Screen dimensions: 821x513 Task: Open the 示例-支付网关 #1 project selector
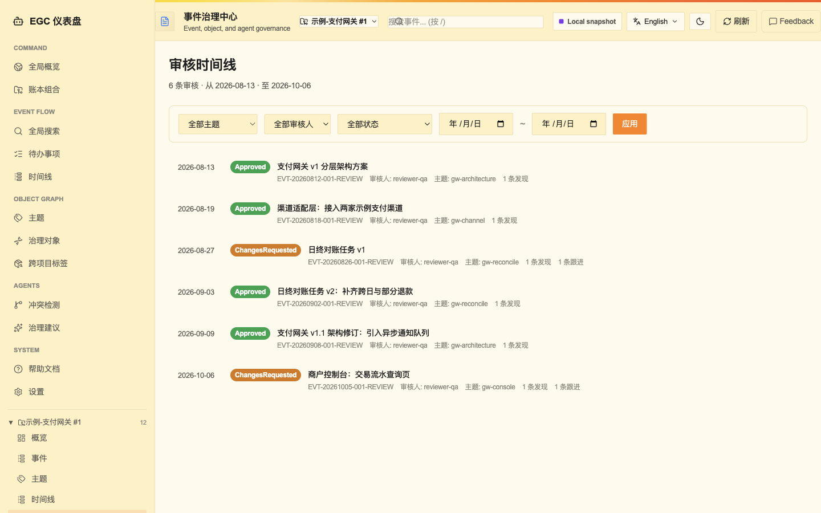click(x=339, y=22)
